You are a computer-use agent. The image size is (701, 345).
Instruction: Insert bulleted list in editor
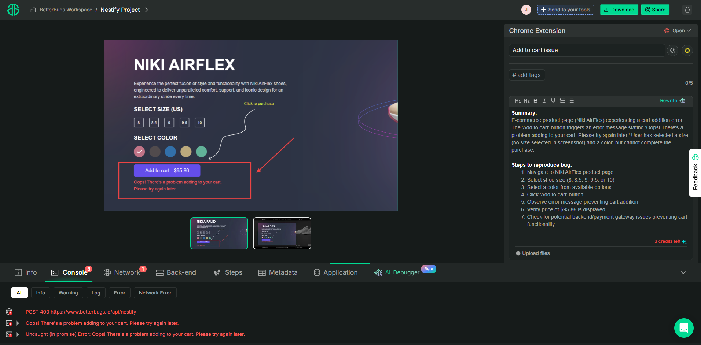pos(571,101)
